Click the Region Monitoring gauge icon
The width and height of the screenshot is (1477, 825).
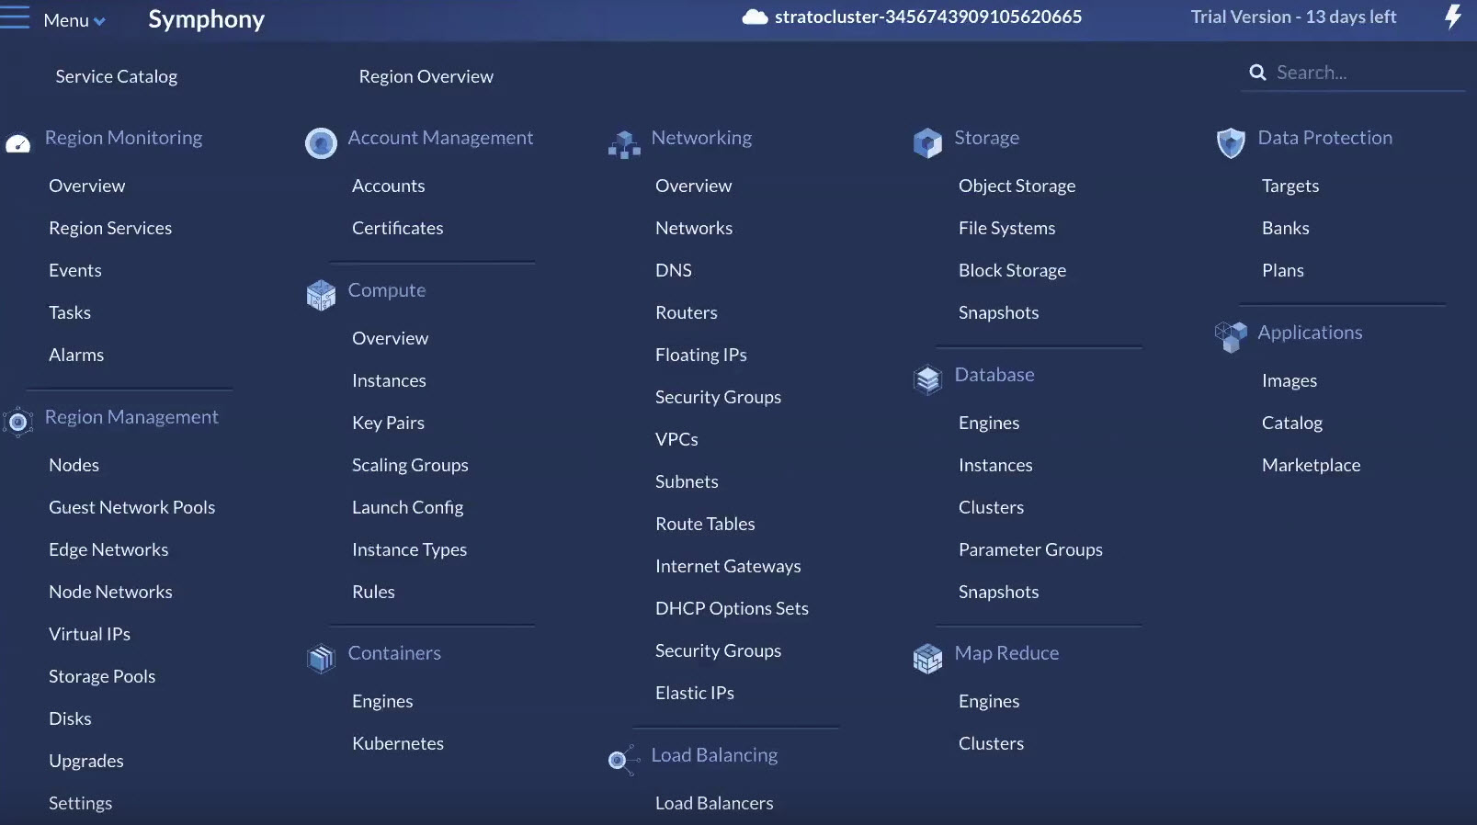[18, 143]
